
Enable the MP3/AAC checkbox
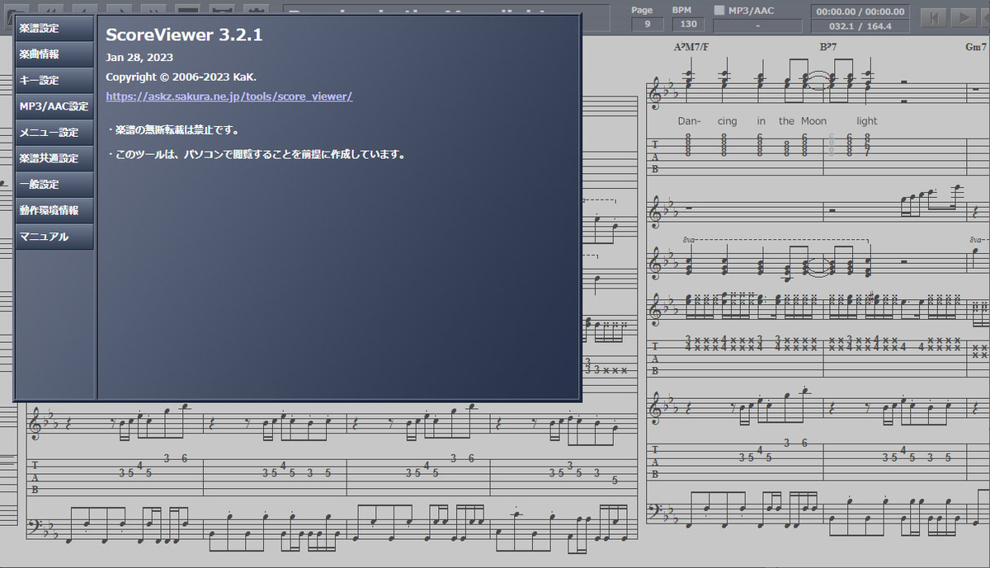coord(719,10)
